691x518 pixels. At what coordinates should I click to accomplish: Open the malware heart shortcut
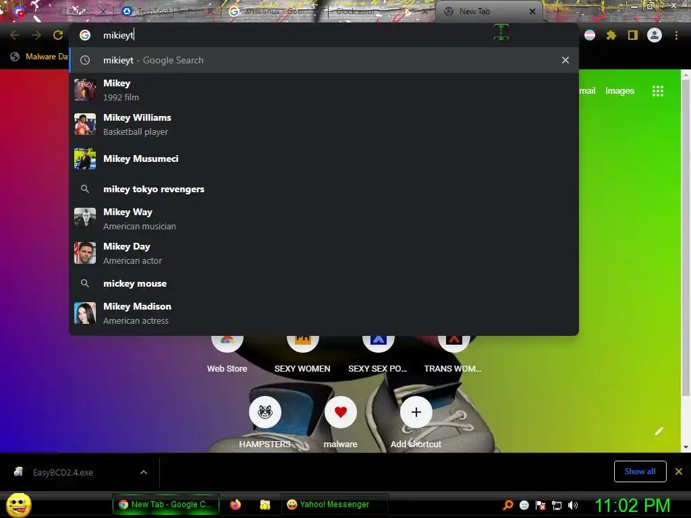click(x=341, y=412)
